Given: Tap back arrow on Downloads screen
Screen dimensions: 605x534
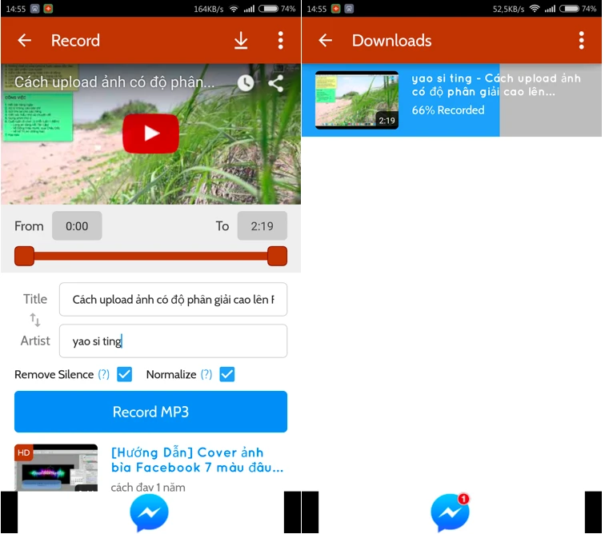Looking at the screenshot, I should (326, 41).
